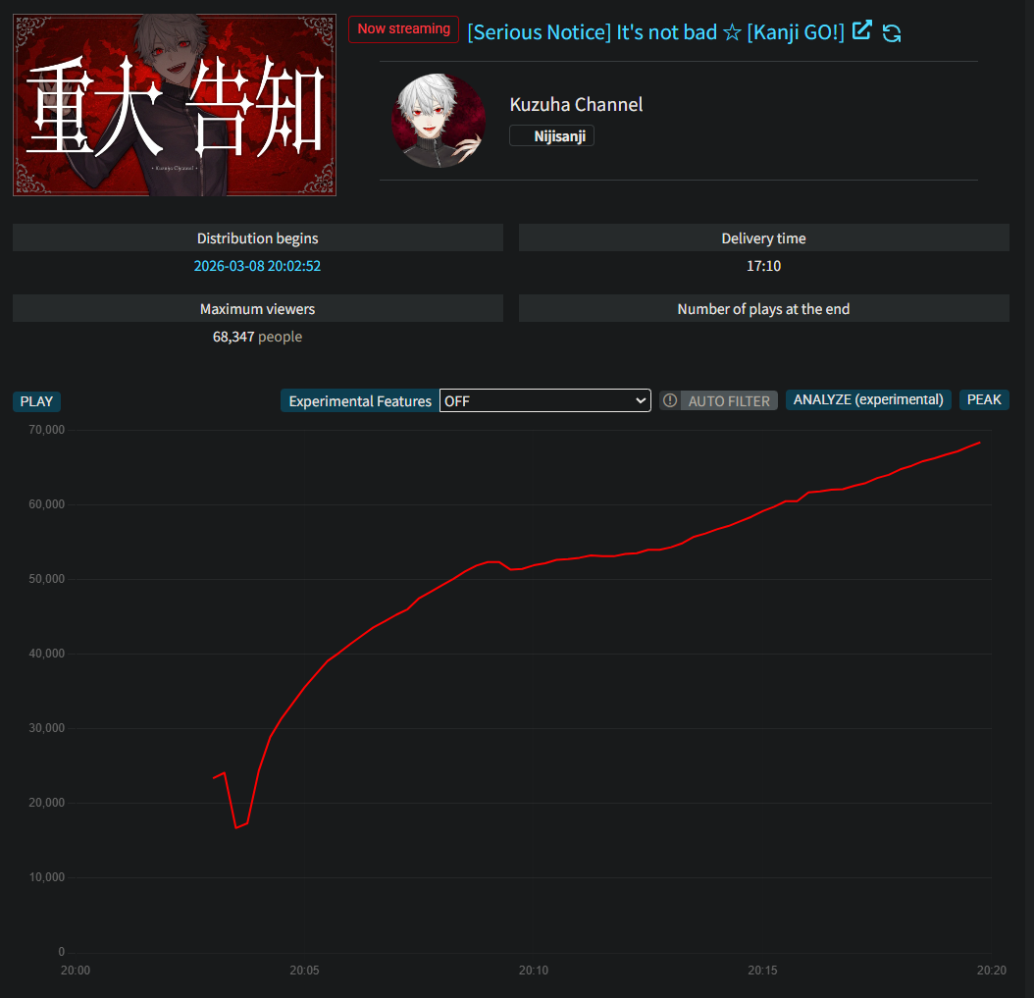Open the Experimental Features OFF dropdown
1034x998 pixels.
(544, 400)
